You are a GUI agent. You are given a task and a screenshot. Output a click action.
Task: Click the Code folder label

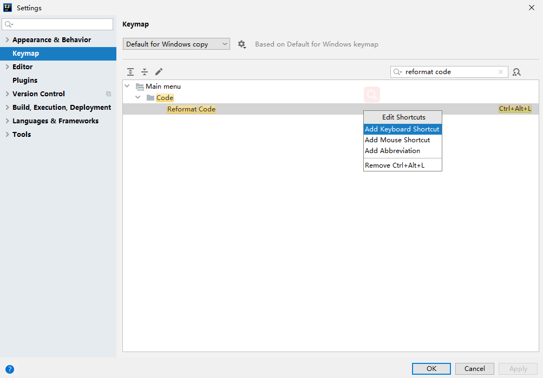(165, 98)
